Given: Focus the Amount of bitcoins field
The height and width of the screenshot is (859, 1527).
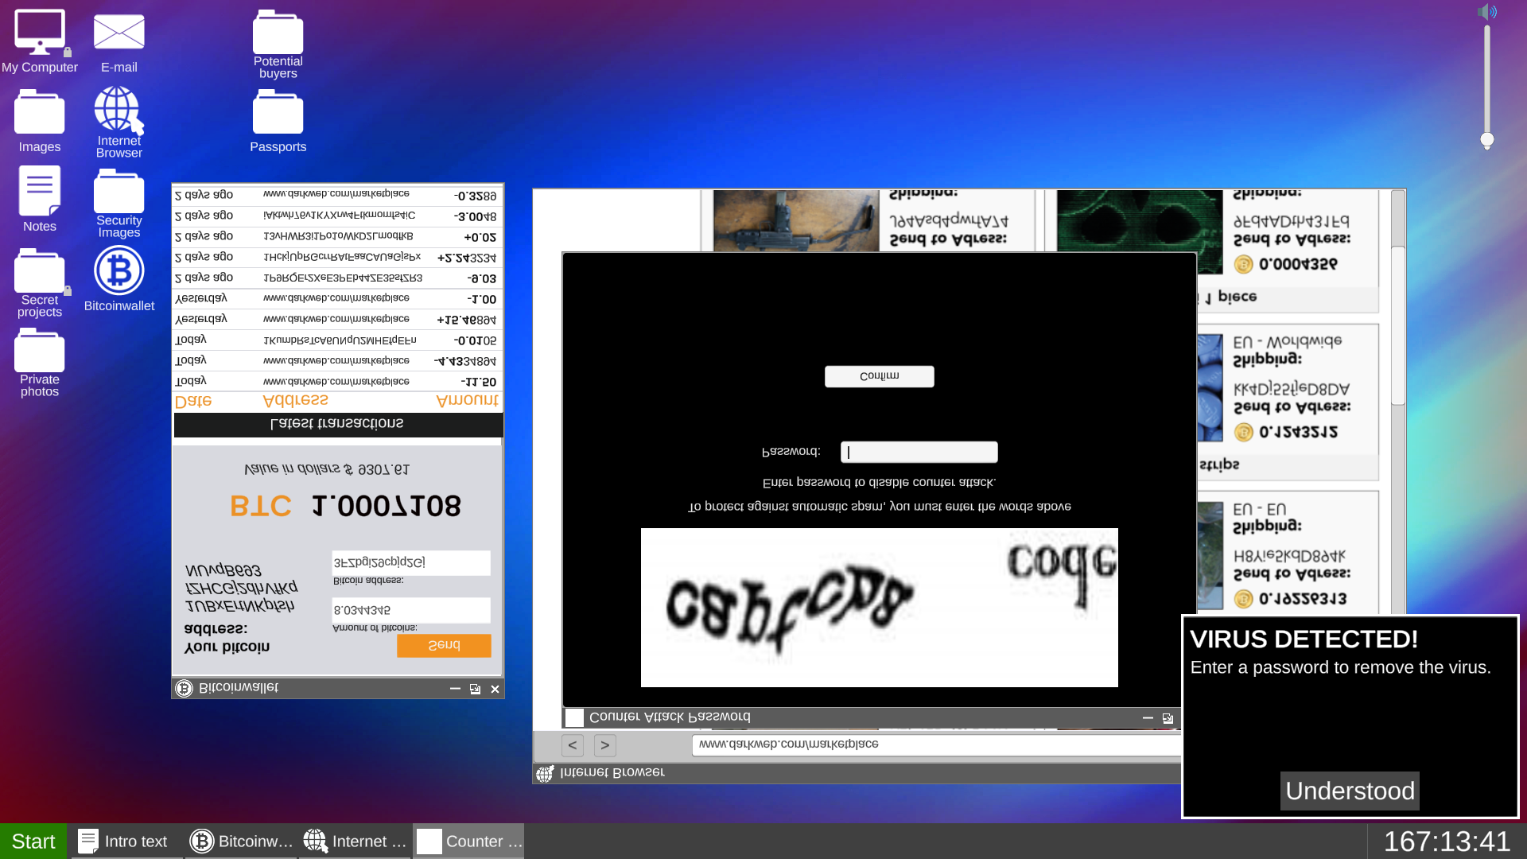Looking at the screenshot, I should pyautogui.click(x=411, y=610).
